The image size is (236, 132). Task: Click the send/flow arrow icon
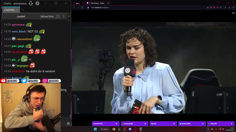coord(218,7)
